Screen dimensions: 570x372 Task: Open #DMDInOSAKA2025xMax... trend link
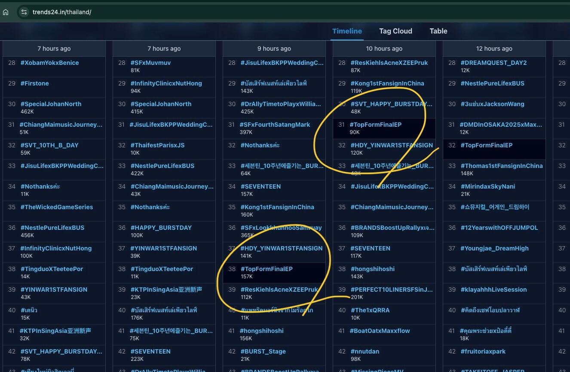pyautogui.click(x=501, y=125)
